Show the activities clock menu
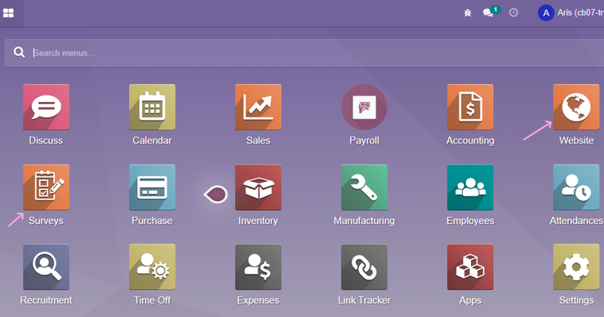Image resolution: width=604 pixels, height=317 pixels. (x=513, y=13)
